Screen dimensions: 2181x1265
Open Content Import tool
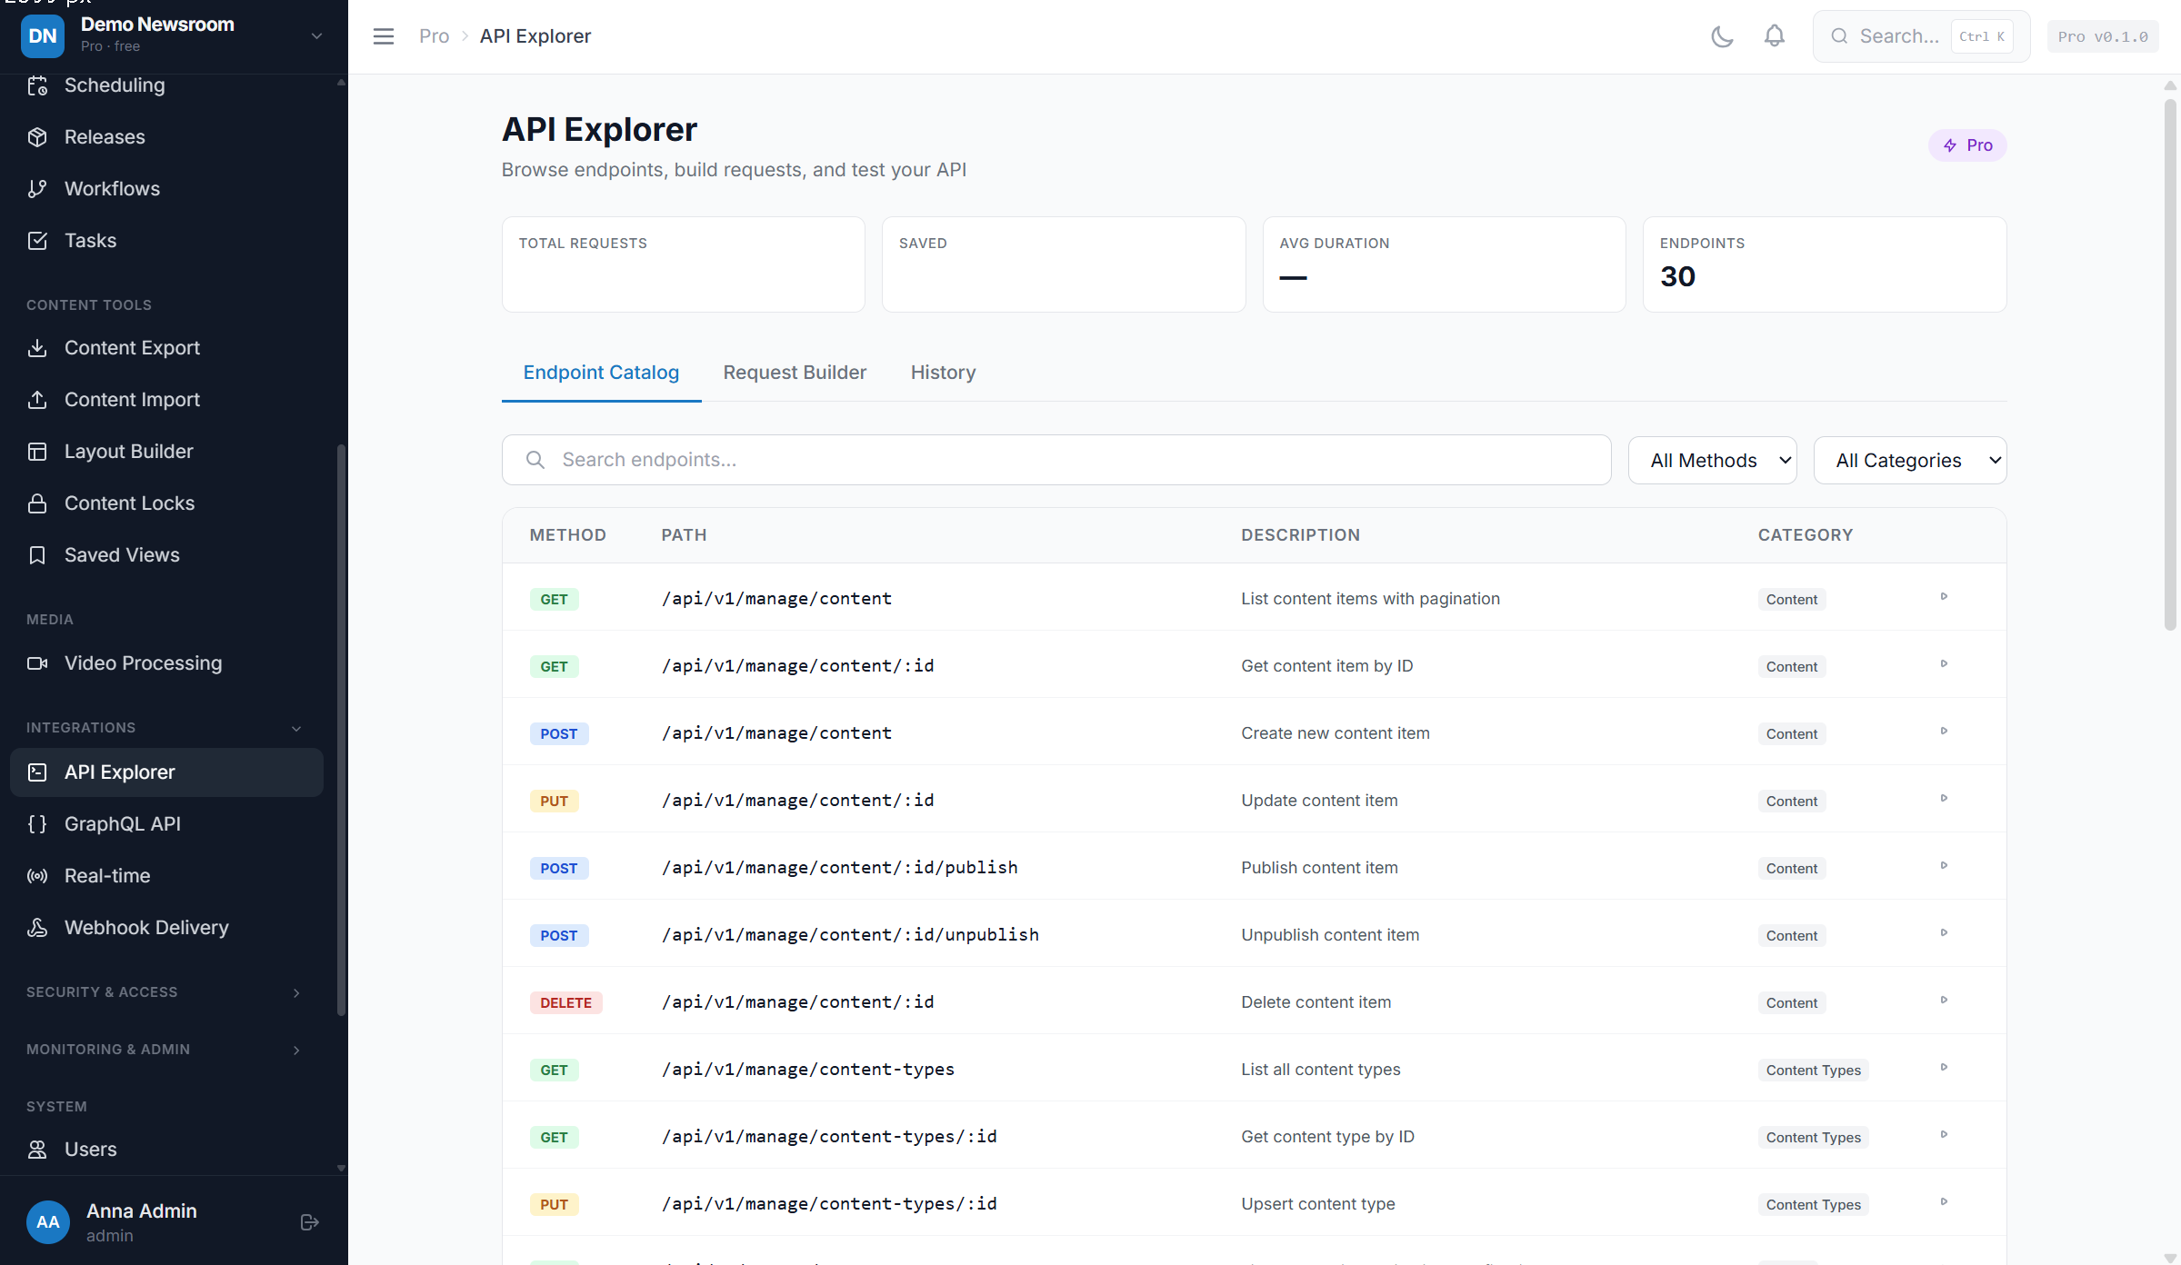pos(166,400)
